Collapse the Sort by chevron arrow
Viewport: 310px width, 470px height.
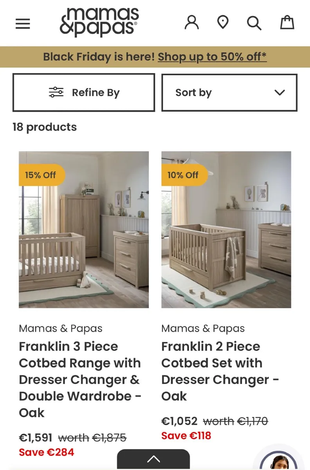[x=279, y=93]
